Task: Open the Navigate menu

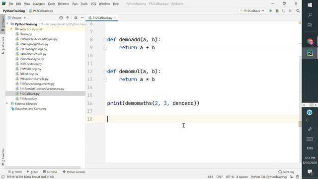Action: pos(39,4)
